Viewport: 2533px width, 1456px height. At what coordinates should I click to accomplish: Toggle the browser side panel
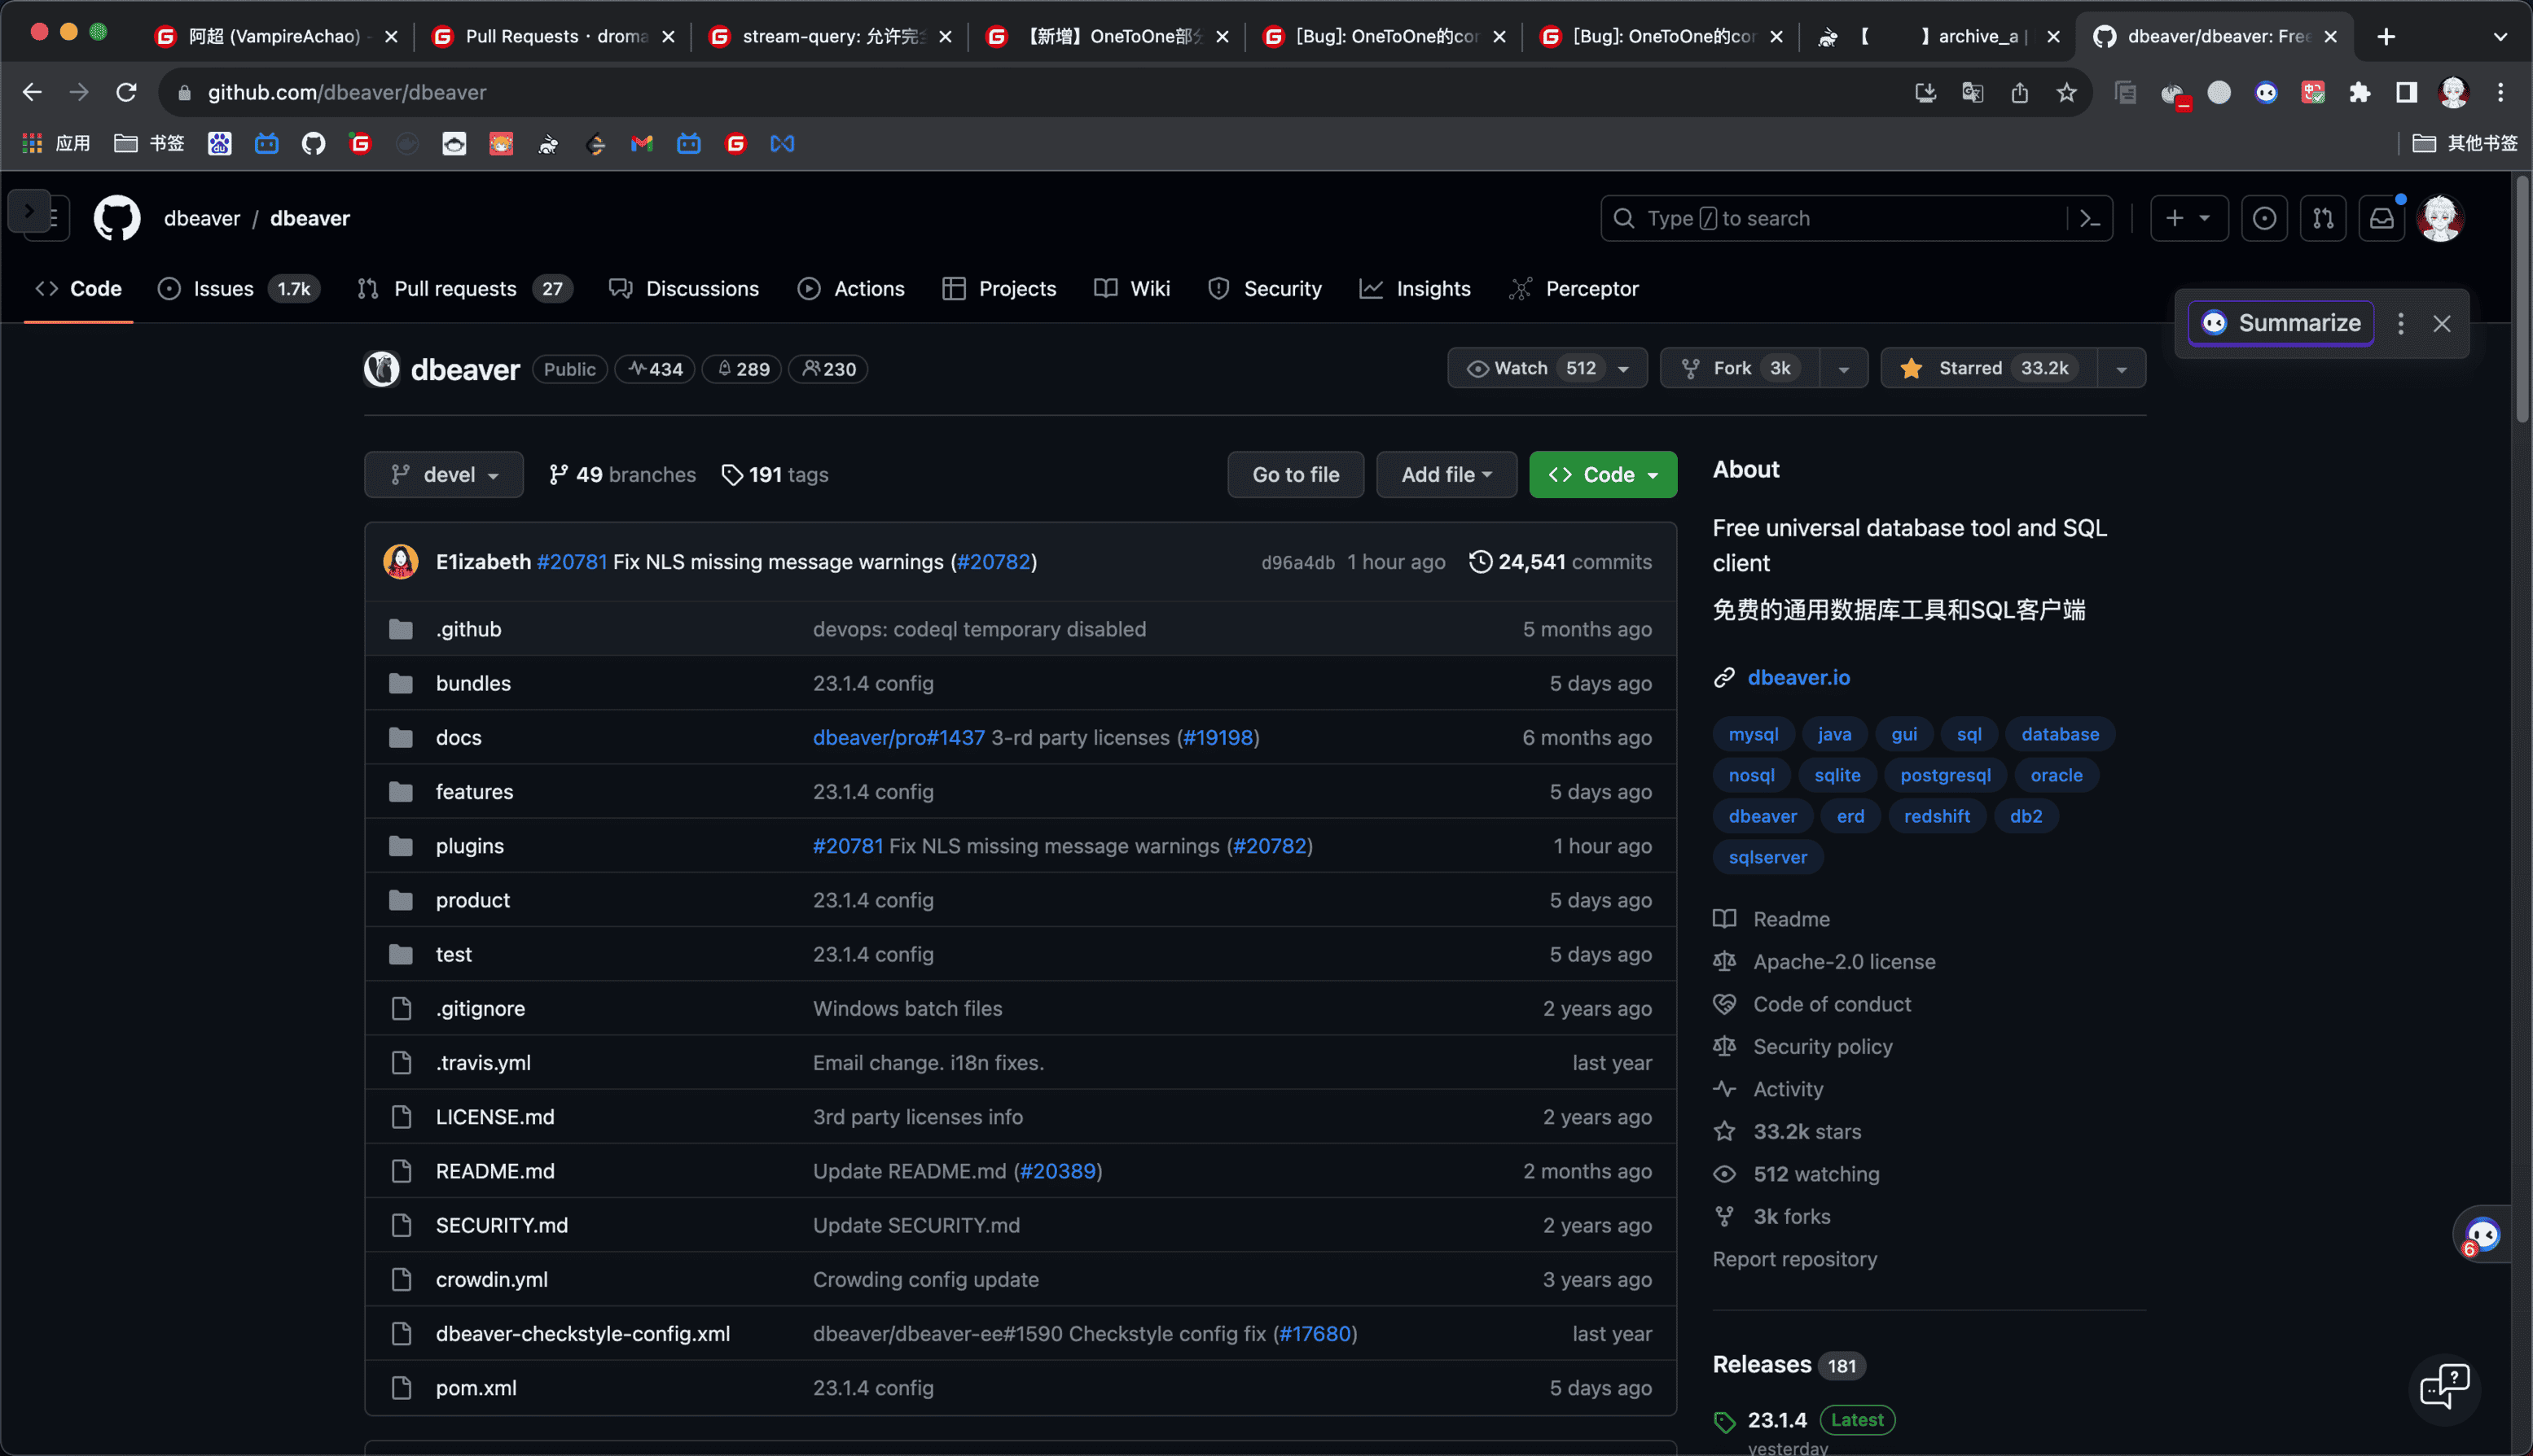[2407, 92]
